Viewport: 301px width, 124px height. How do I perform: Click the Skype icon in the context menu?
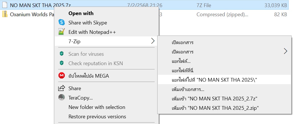(61, 23)
